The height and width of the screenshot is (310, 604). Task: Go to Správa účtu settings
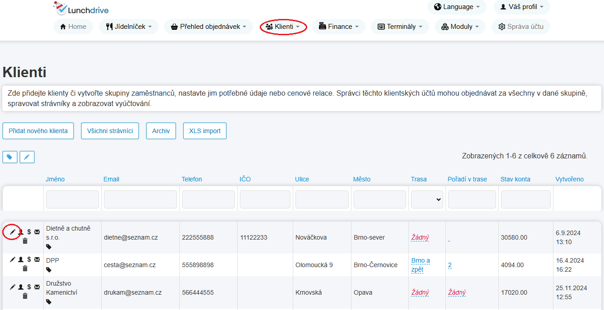(520, 27)
